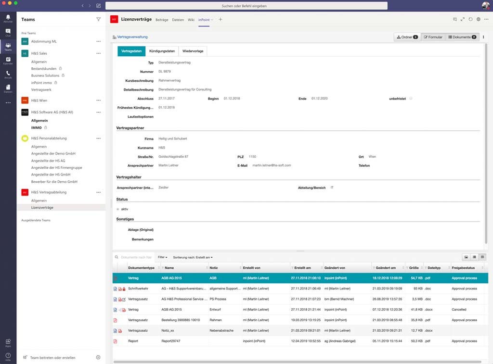This screenshot has height=364, width=493.
Task: Switch to thumbnail view in document list
Action: pos(466,257)
